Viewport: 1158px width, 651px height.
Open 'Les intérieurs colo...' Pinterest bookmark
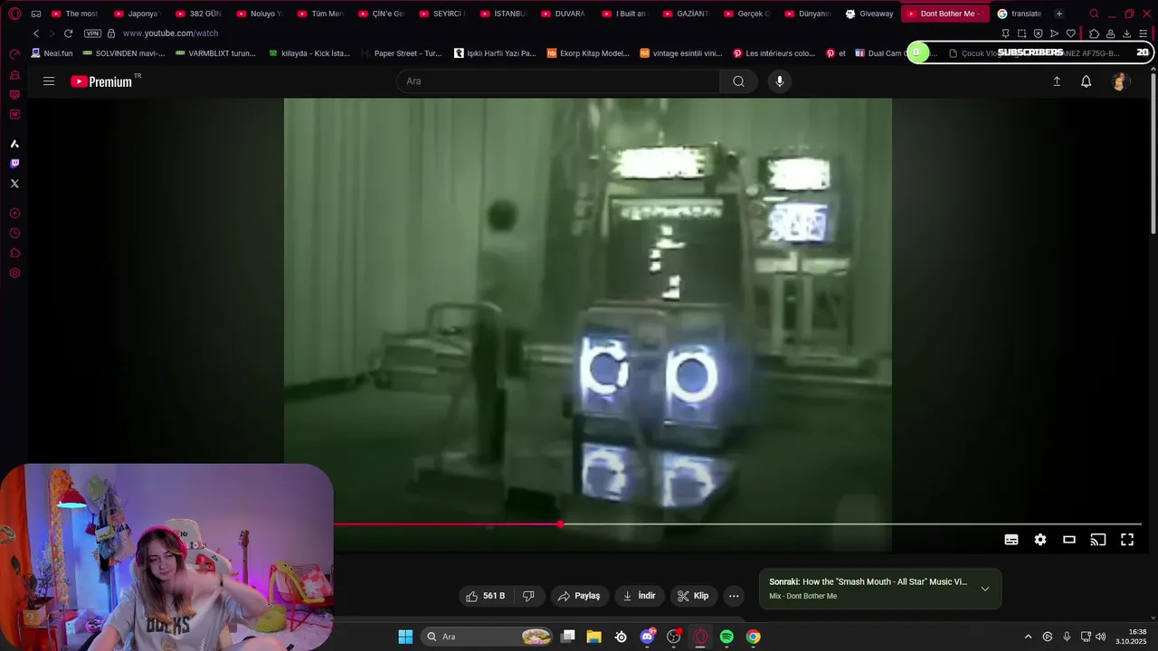pos(774,53)
